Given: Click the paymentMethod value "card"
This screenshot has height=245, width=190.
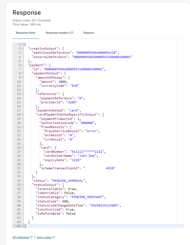Looking at the screenshot, I should pyautogui.click(x=74, y=110).
